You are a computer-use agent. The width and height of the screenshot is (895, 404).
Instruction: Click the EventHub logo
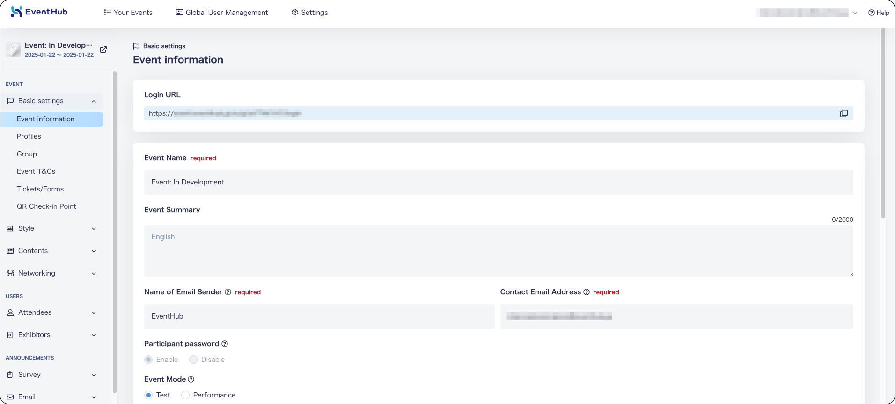pos(39,12)
